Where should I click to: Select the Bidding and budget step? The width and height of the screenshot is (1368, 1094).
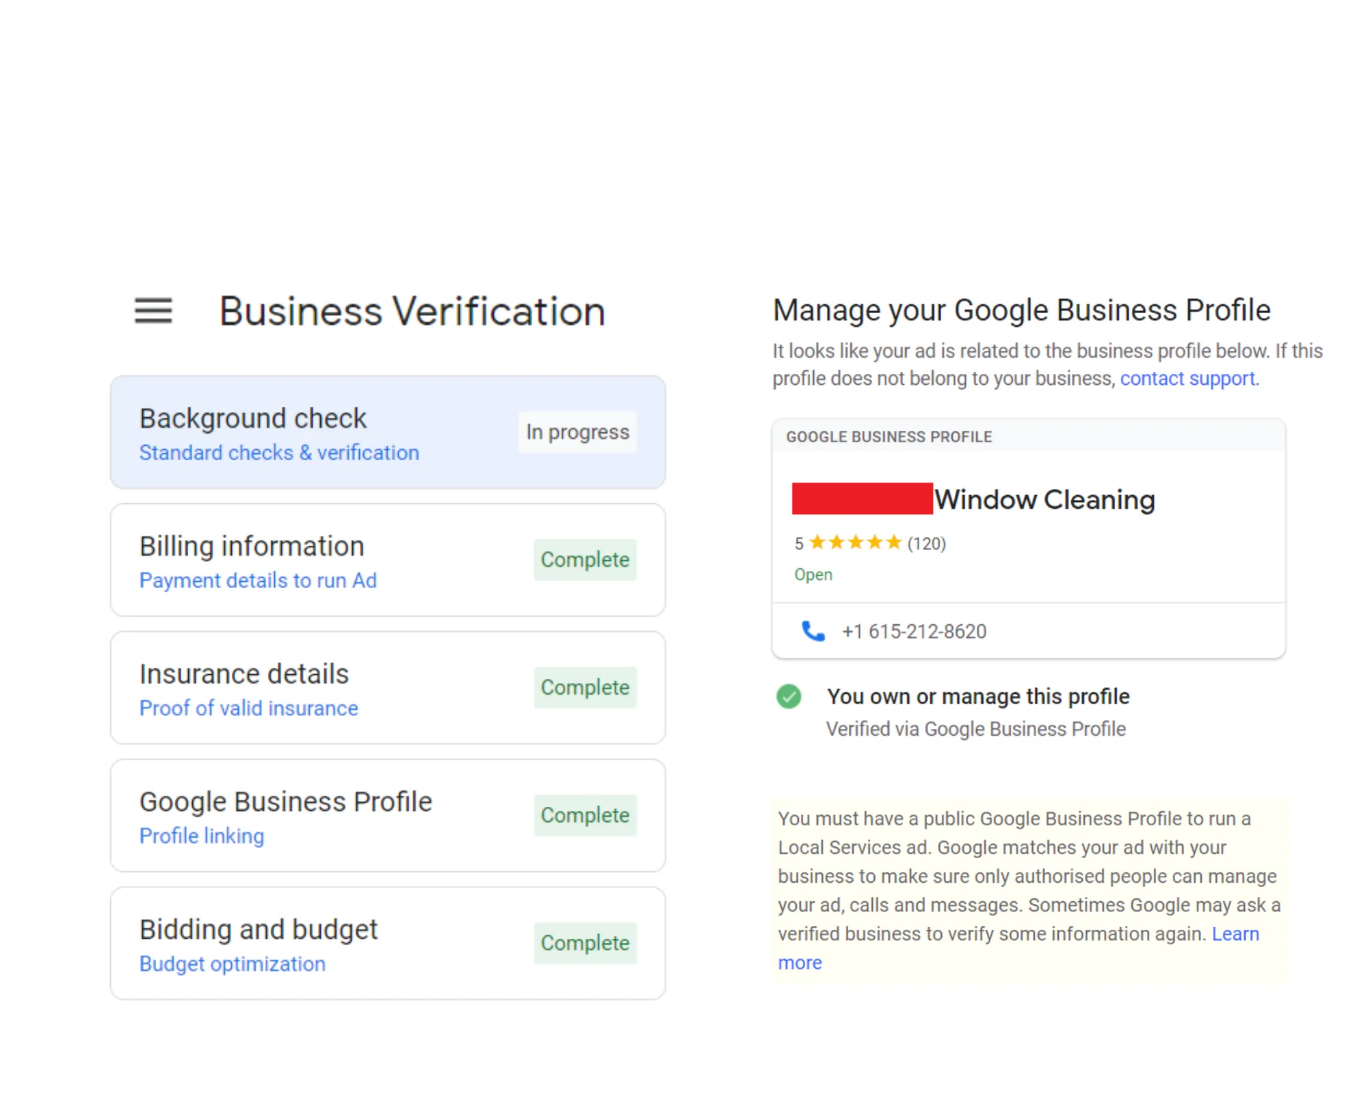point(388,944)
